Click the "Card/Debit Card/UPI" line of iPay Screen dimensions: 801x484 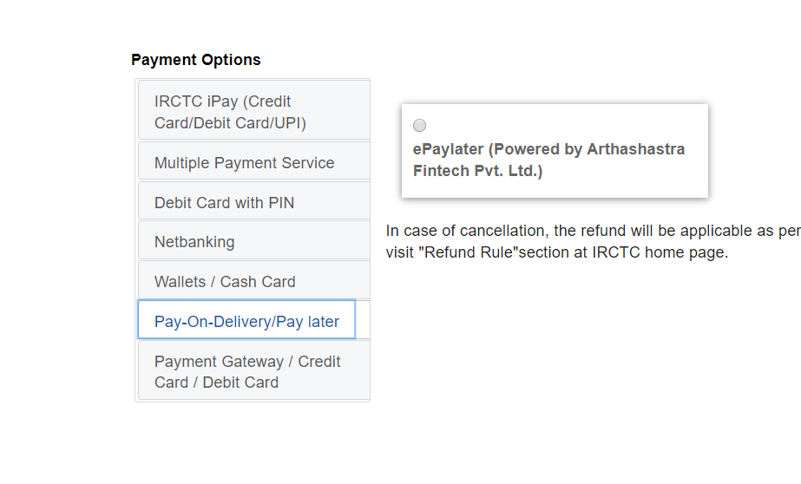[230, 122]
